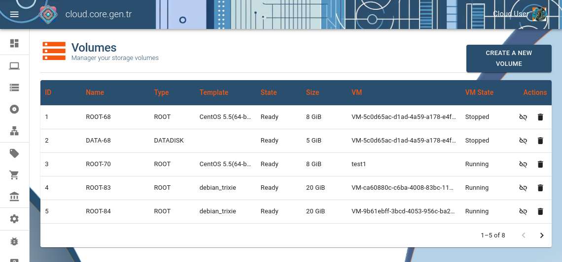Click the Volumes page heading
Viewport: 562px width, 262px height.
tap(94, 48)
